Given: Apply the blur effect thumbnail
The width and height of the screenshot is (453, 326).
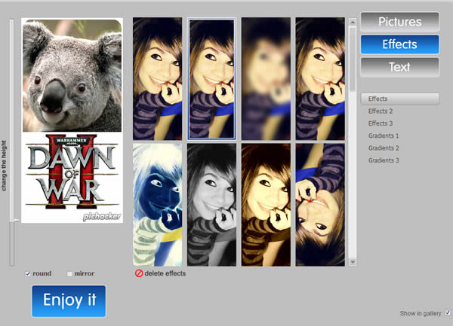Looking at the screenshot, I should (266, 78).
